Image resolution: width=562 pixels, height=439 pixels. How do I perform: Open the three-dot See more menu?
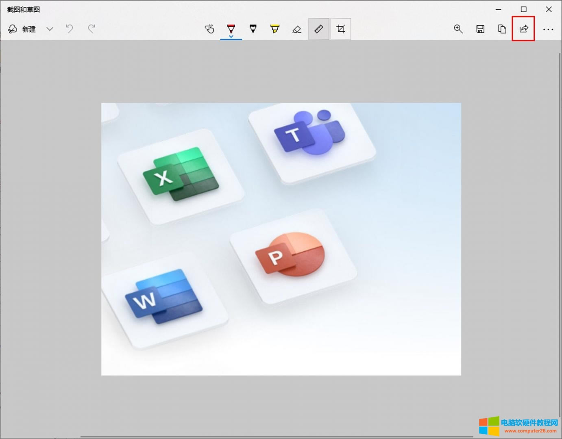548,29
